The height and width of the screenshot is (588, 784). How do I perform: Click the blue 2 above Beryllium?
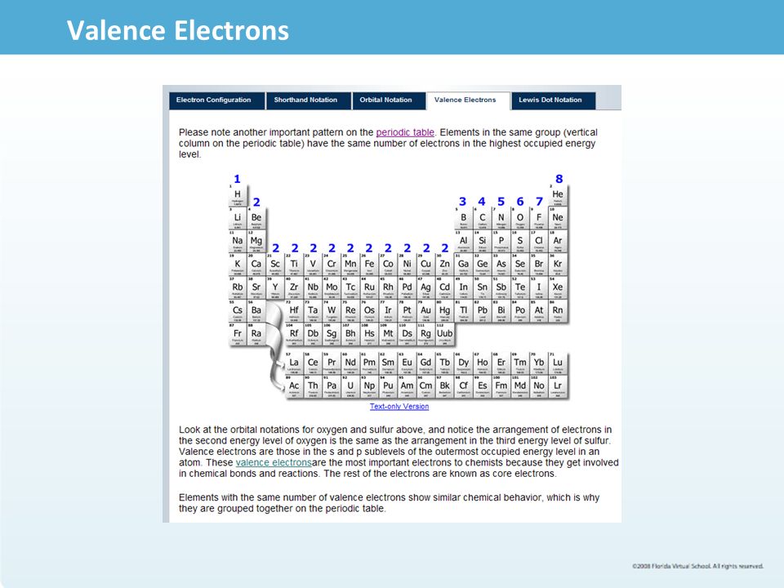[x=256, y=202]
